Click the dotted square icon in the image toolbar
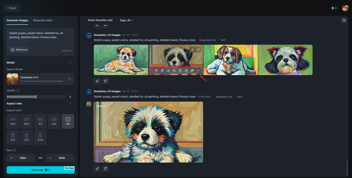352x178 pixels. [186, 70]
